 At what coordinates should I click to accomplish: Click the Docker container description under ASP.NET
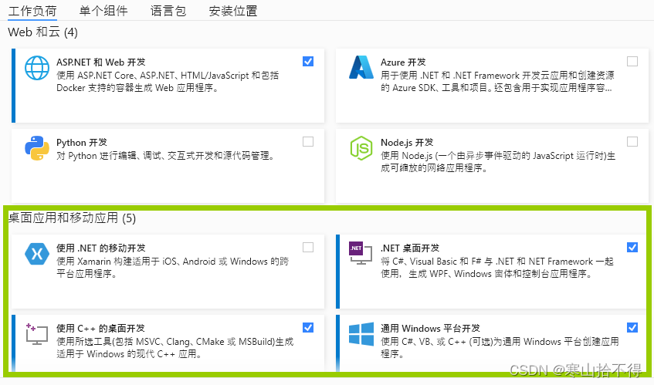168,82
